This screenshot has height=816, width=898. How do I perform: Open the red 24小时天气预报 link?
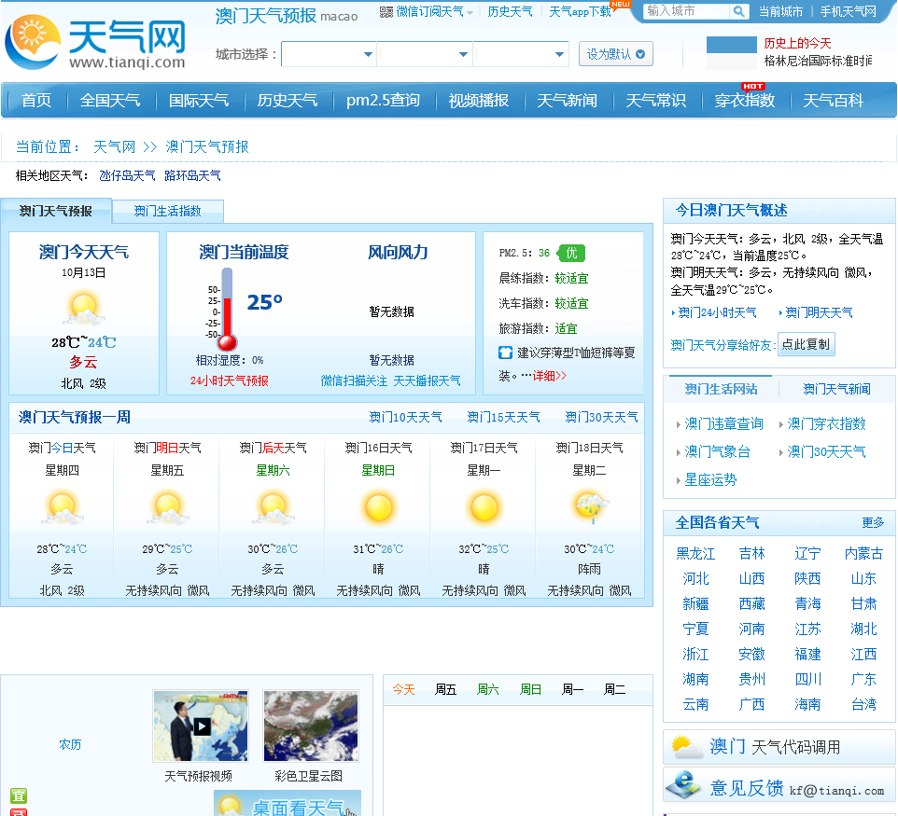click(x=229, y=380)
